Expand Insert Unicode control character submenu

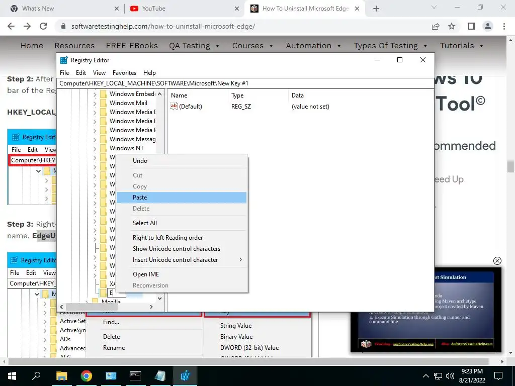coord(182,260)
